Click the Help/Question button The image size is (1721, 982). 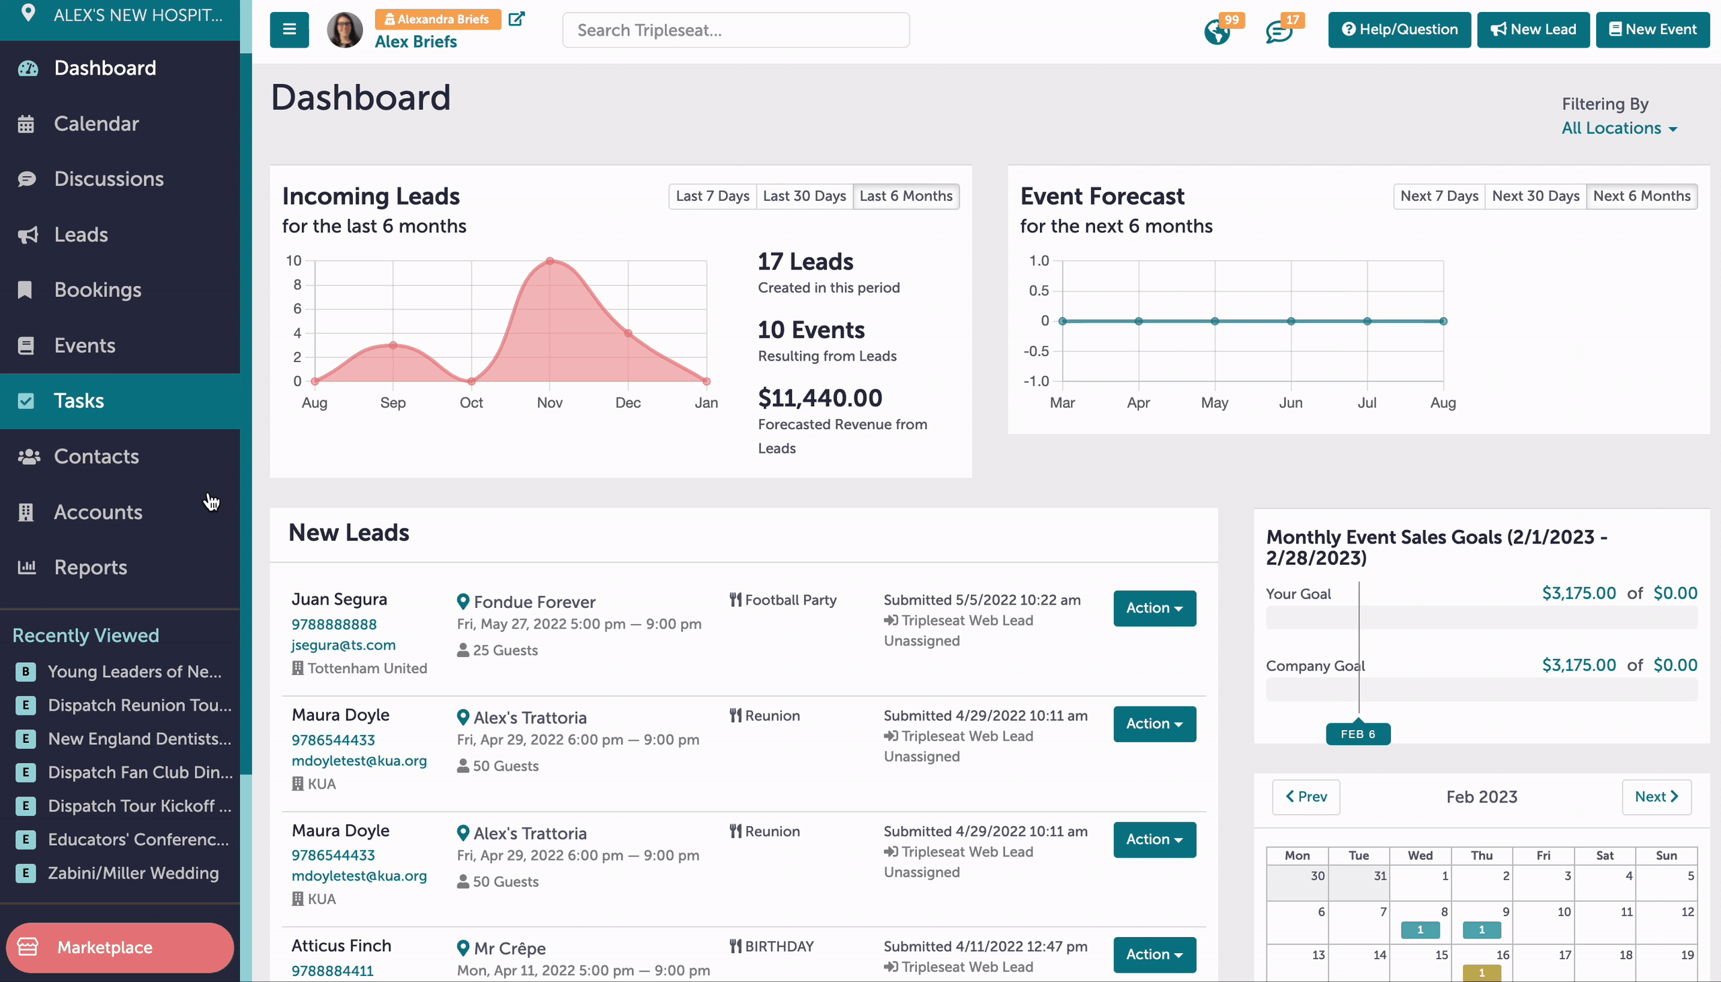pyautogui.click(x=1399, y=30)
